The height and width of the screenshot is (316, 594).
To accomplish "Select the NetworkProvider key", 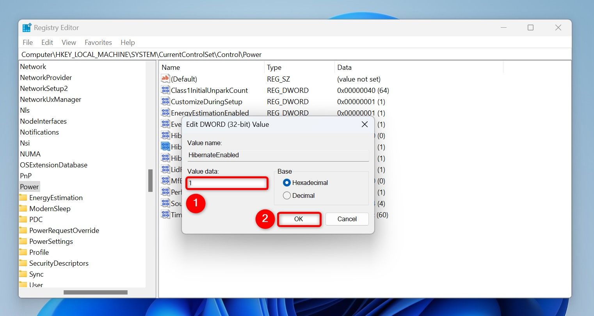I will pos(46,78).
